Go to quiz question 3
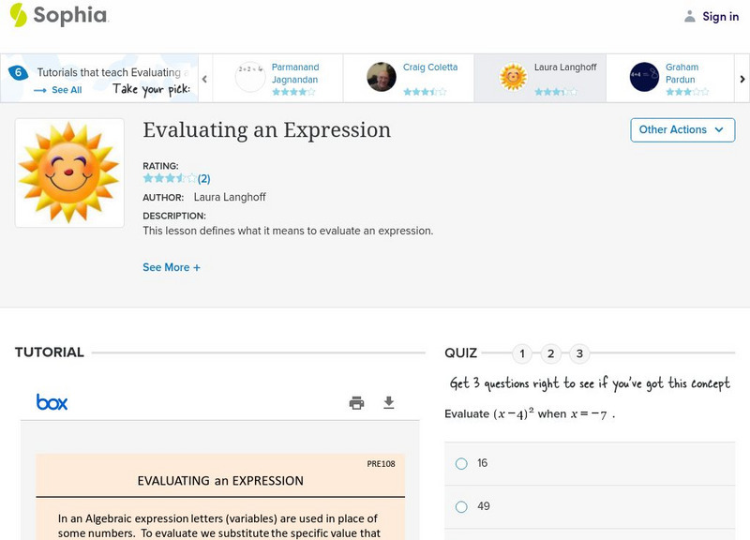This screenshot has width=750, height=540. click(x=579, y=353)
